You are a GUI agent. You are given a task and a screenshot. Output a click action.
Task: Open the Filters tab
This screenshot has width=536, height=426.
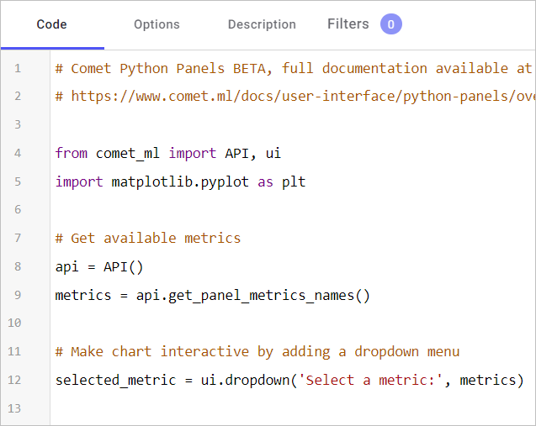pos(348,24)
